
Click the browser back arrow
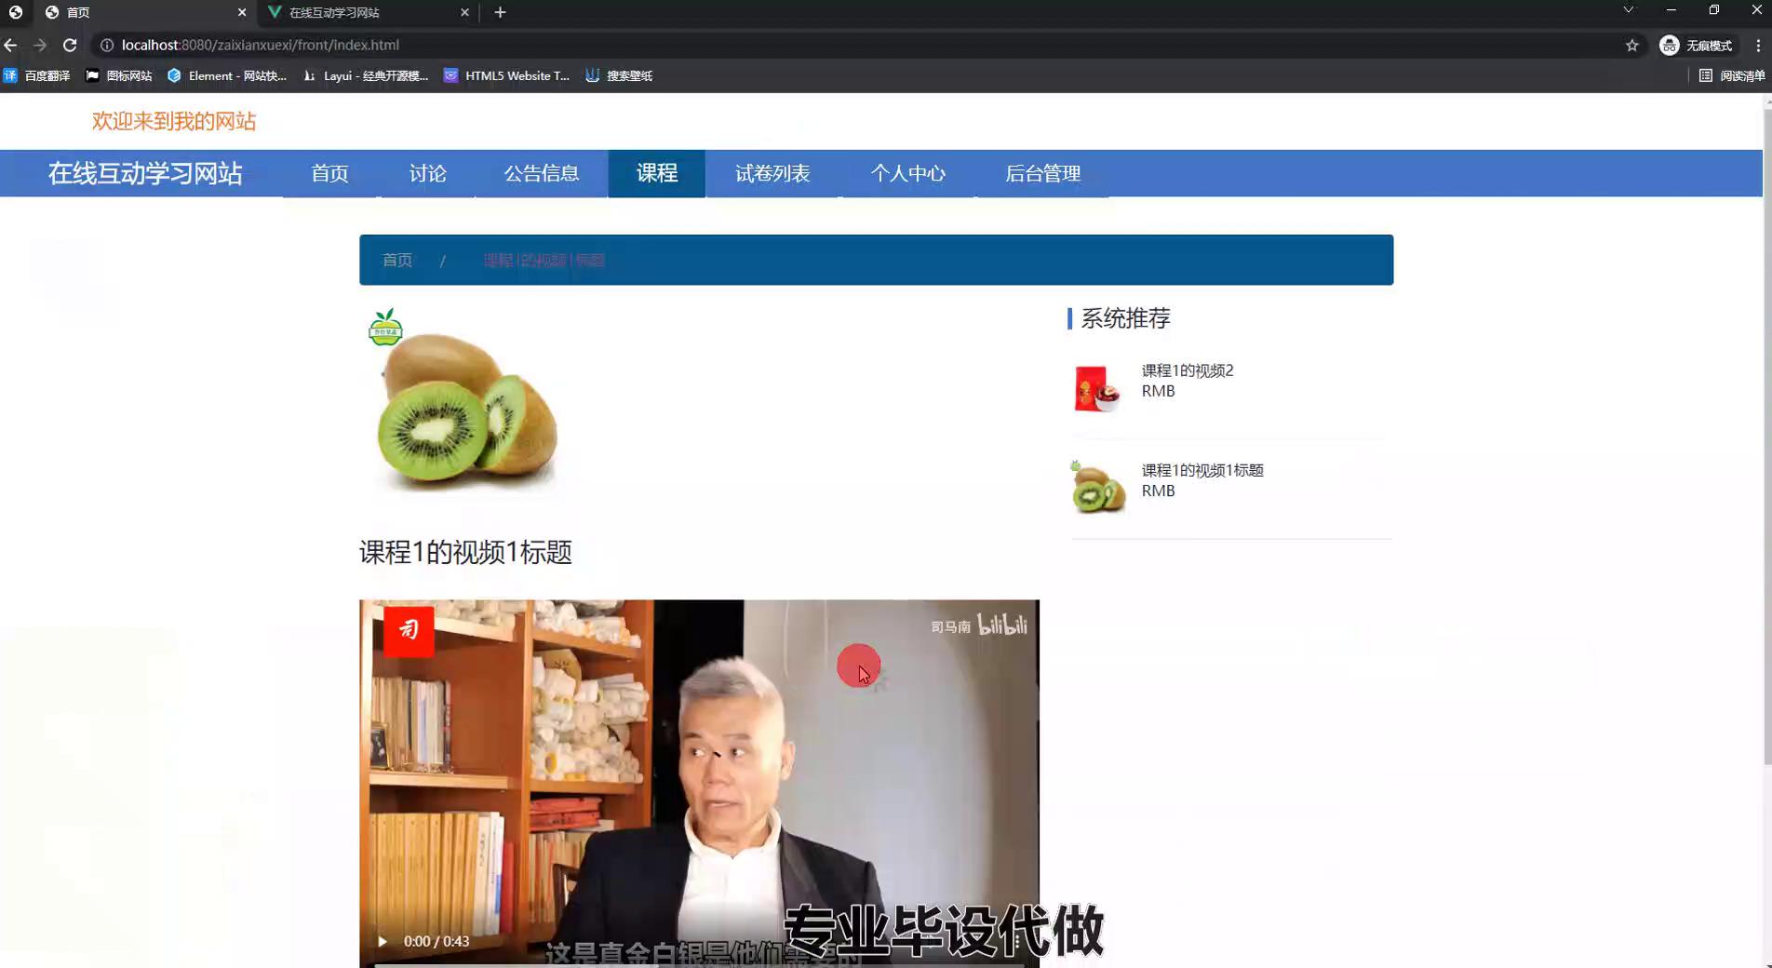[10, 45]
